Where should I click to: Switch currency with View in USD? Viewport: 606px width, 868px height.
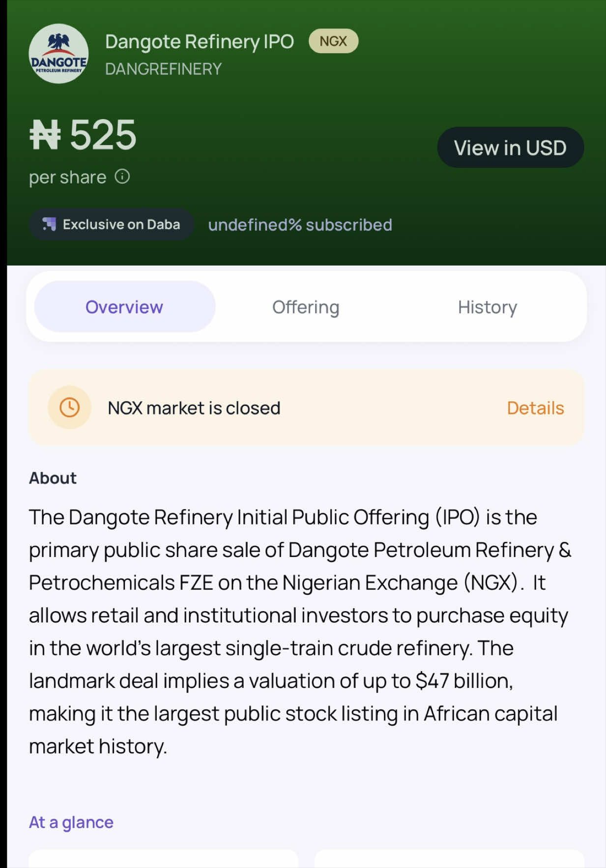tap(510, 148)
